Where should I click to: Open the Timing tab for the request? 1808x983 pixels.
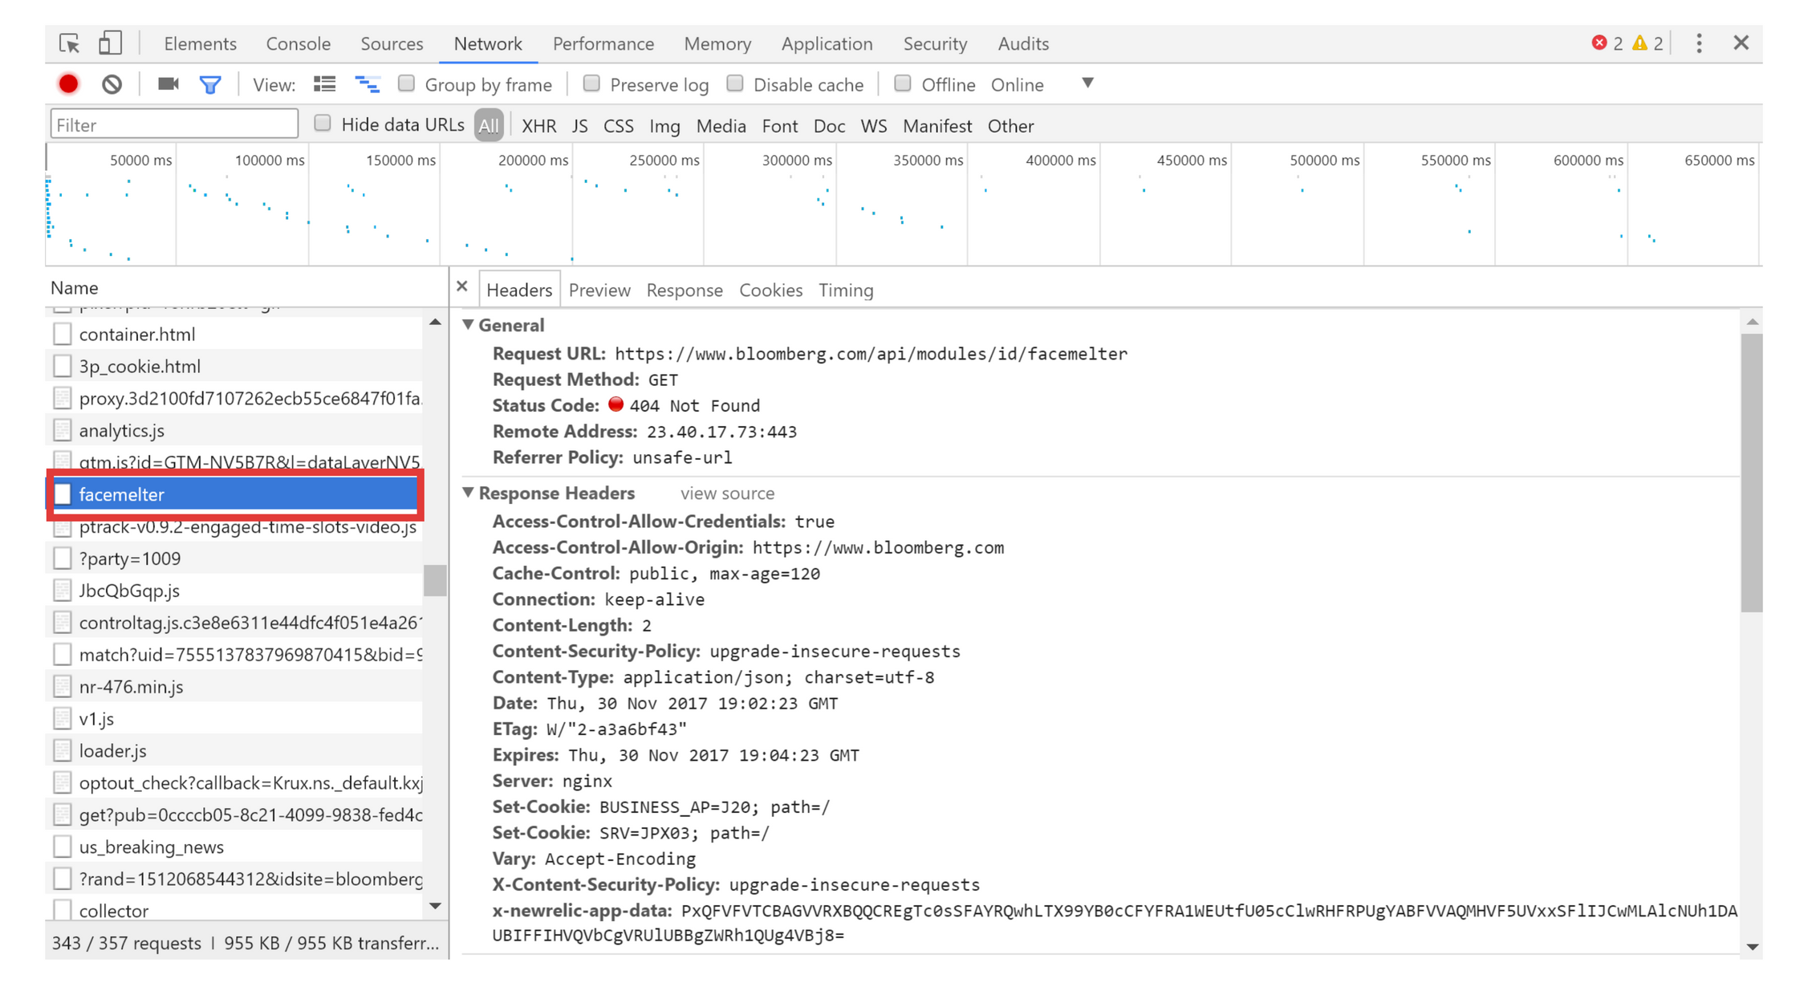pyautogui.click(x=845, y=290)
